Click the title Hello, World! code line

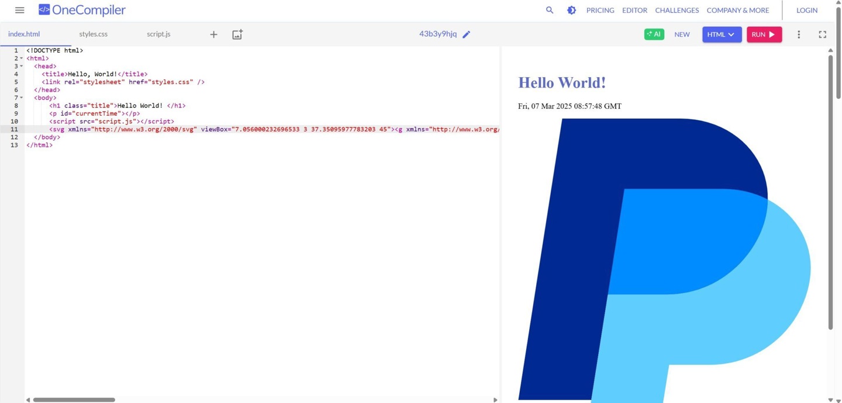(x=95, y=74)
